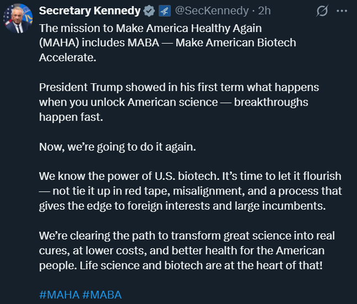Open the #MABA hashtag

click(102, 295)
